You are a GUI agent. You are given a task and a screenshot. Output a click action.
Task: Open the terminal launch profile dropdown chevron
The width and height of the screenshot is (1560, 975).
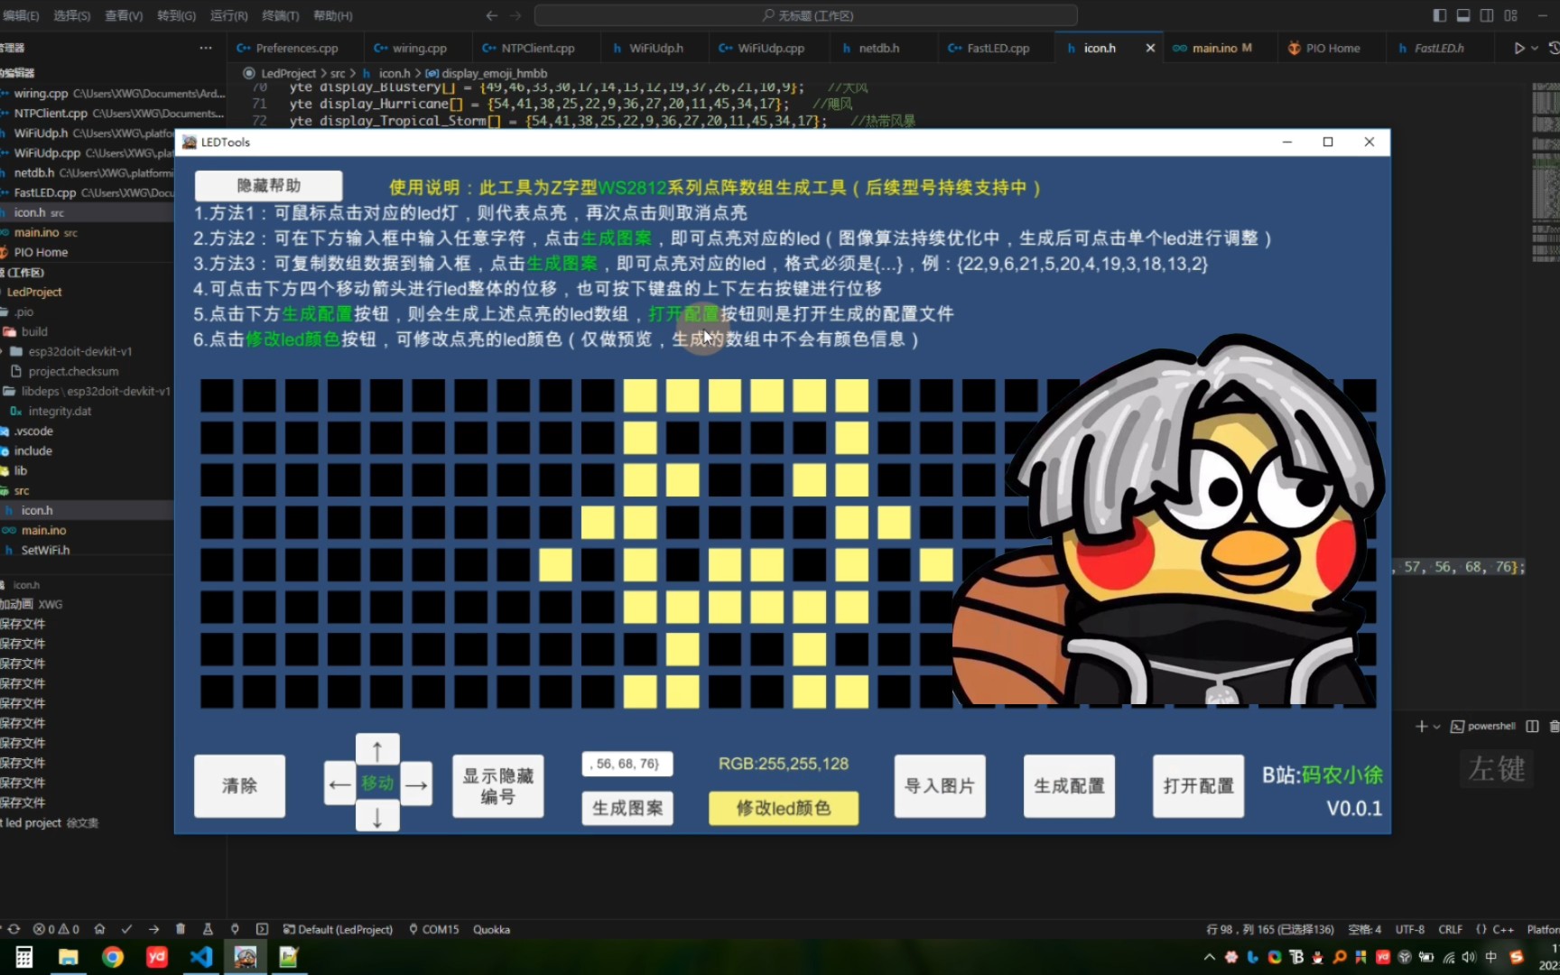(1436, 726)
